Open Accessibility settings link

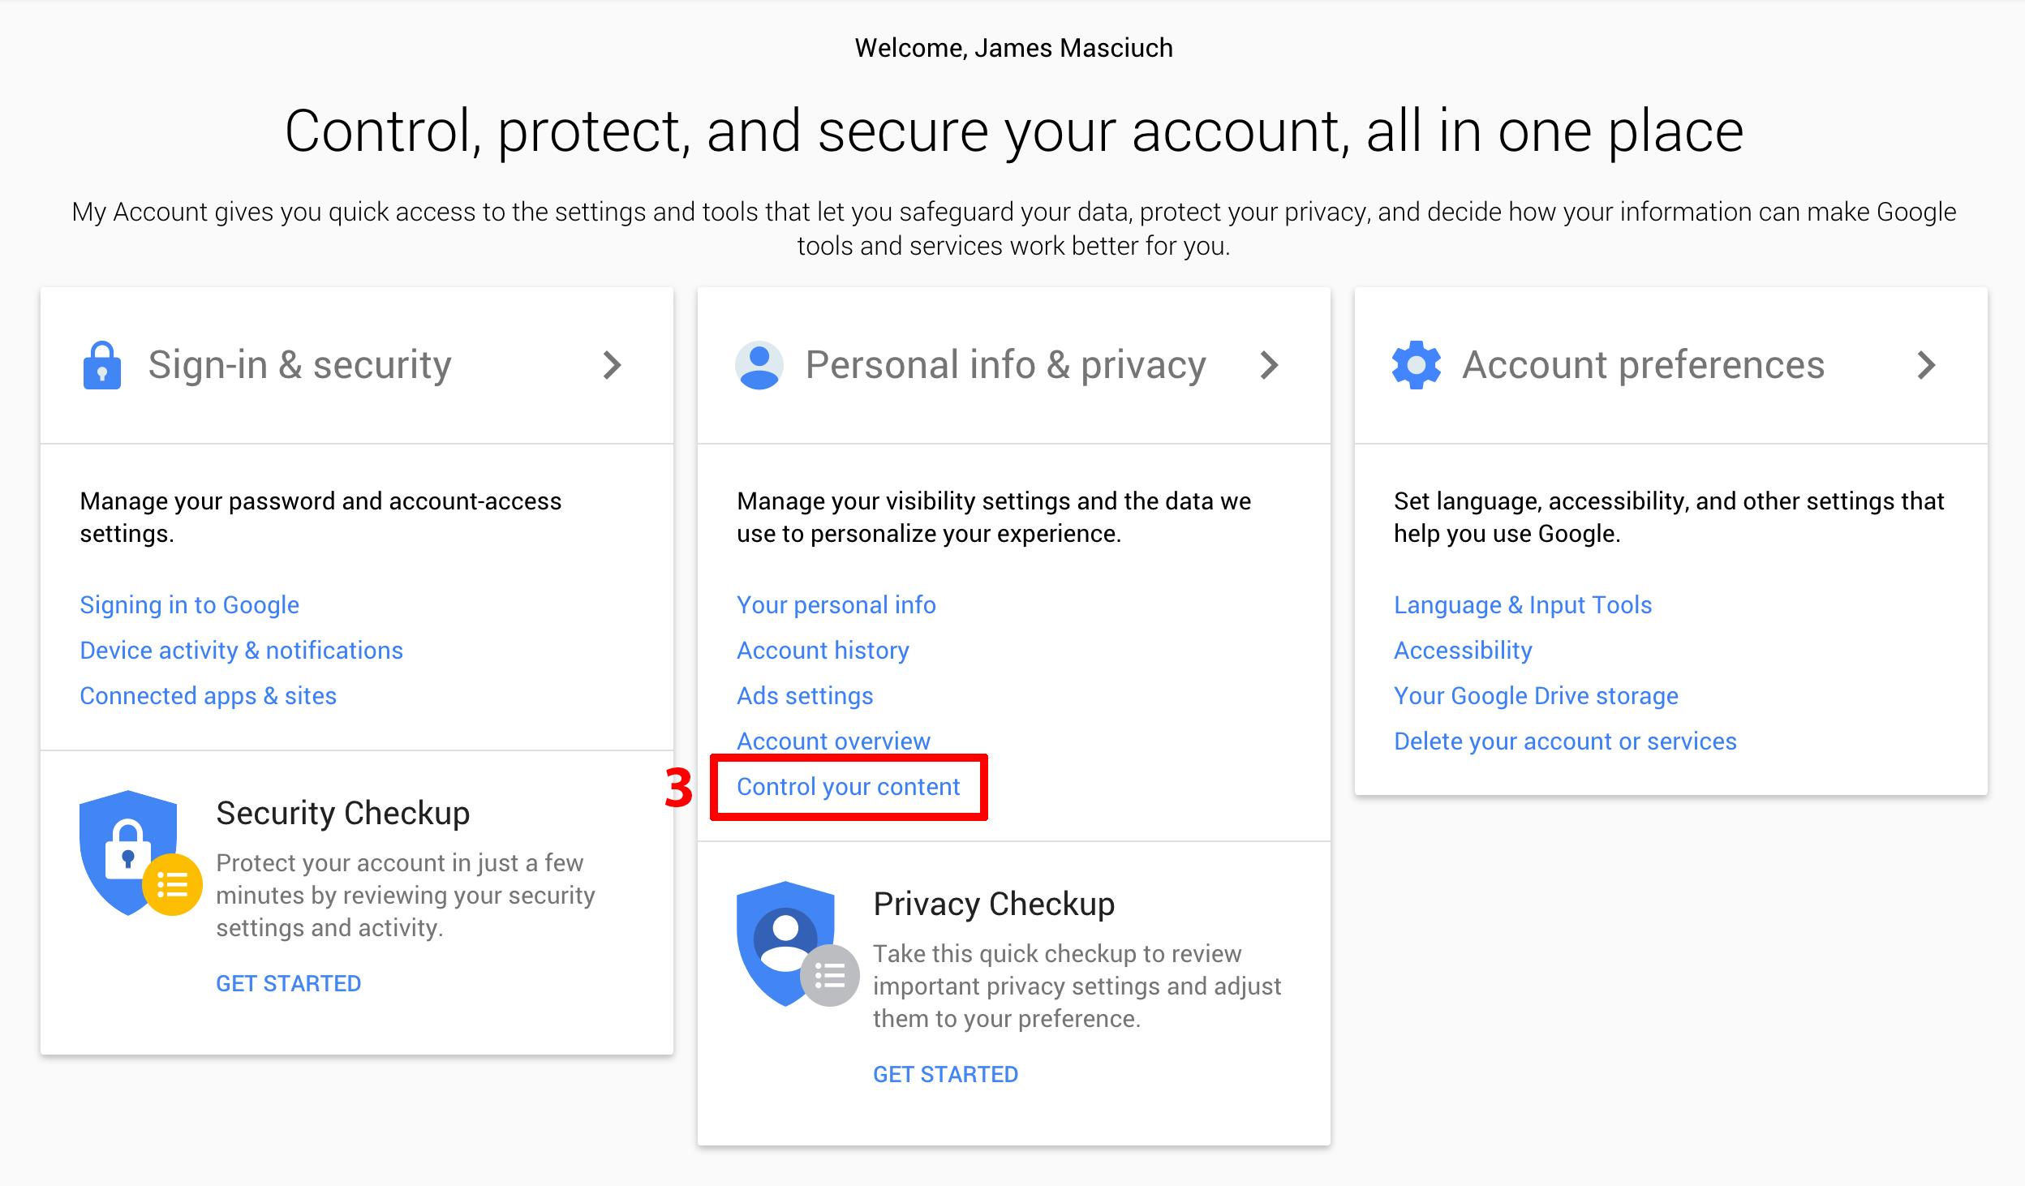1463,651
